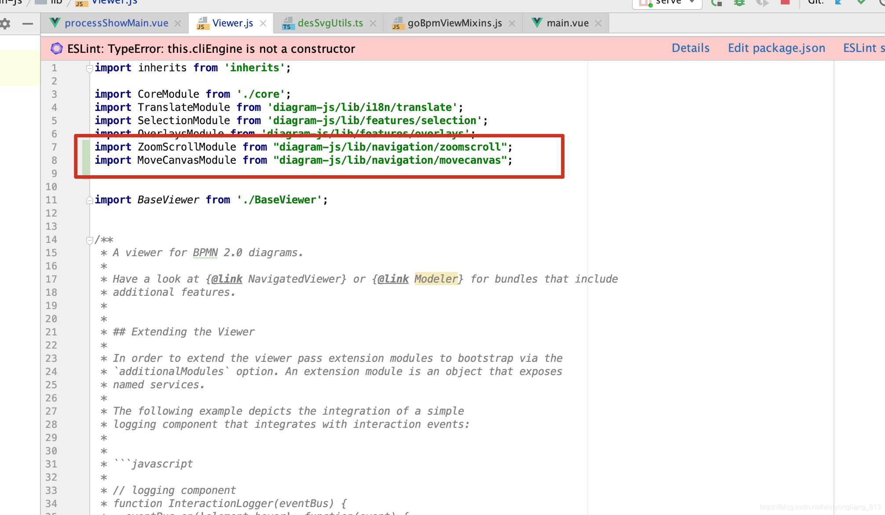This screenshot has width=885, height=515.
Task: Close the Viewer.js tab
Action: point(263,23)
